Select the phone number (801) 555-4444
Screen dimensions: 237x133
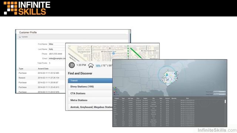[56, 54]
